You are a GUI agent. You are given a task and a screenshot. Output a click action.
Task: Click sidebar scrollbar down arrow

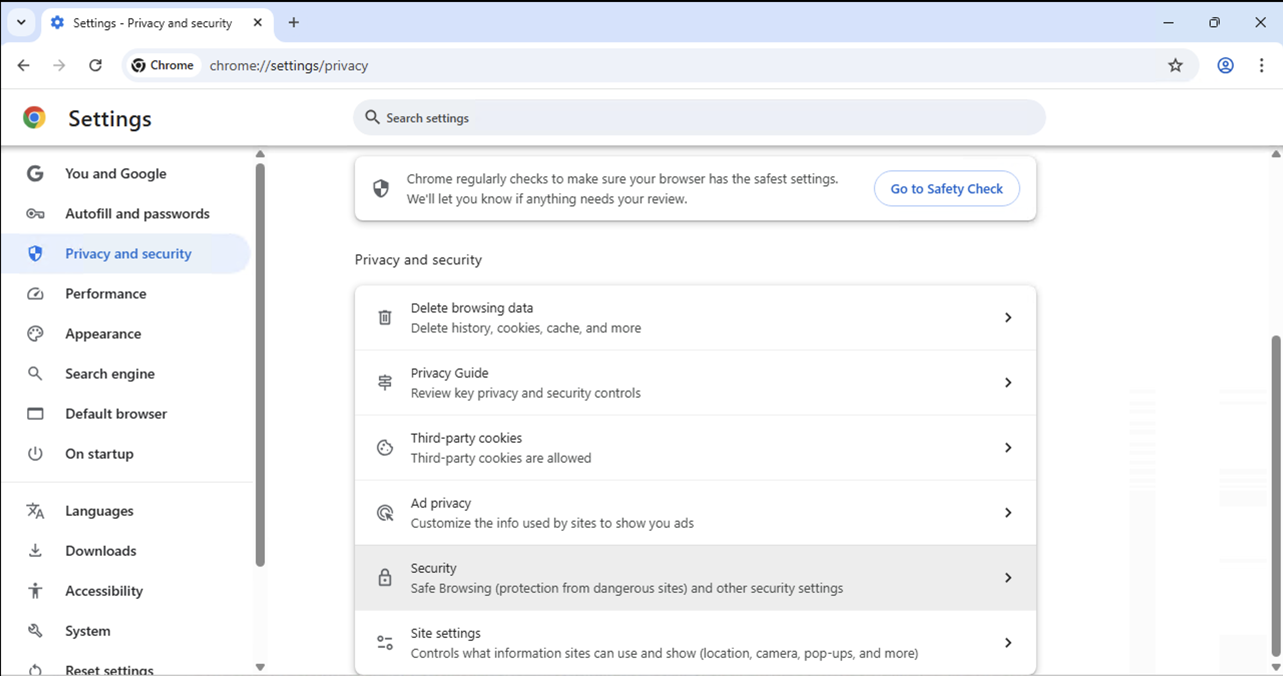[260, 667]
